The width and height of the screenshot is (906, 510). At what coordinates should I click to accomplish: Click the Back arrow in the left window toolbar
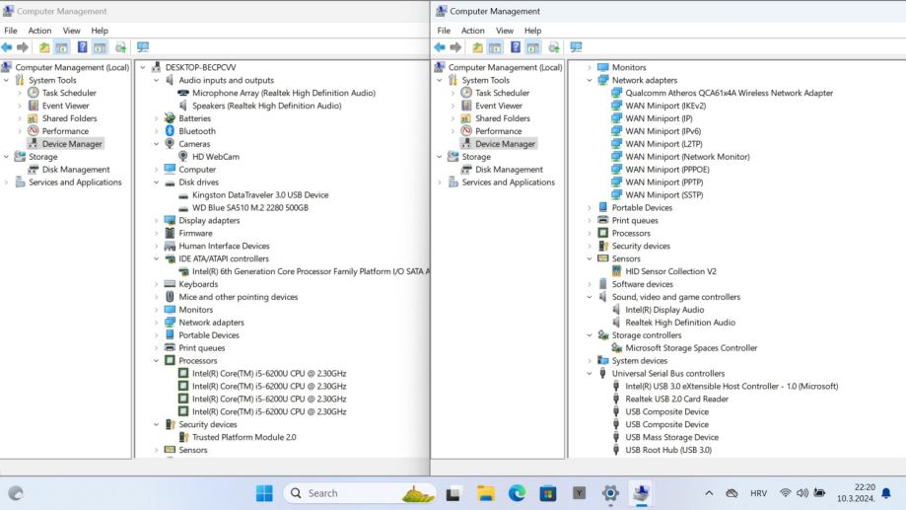tap(8, 47)
